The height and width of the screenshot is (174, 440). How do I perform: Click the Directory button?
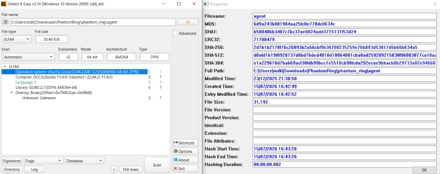tap(12, 169)
